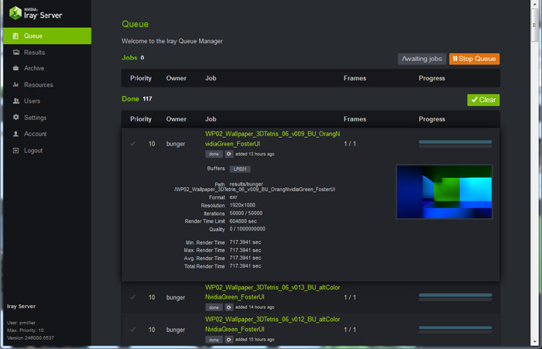Viewport: 542px width, 349px height.
Task: Click the Logout icon
Action: tap(15, 150)
